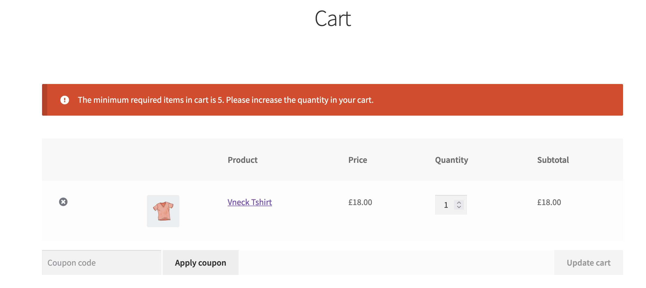
Task: Select the £18.00 unit price text
Action: click(360, 202)
